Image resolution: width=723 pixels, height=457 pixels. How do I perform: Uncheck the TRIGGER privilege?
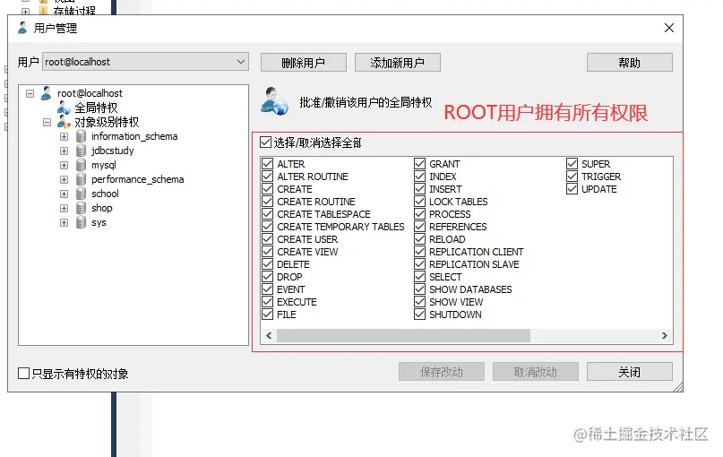point(572,177)
